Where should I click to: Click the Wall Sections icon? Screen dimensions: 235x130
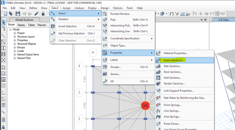[x=158, y=78]
